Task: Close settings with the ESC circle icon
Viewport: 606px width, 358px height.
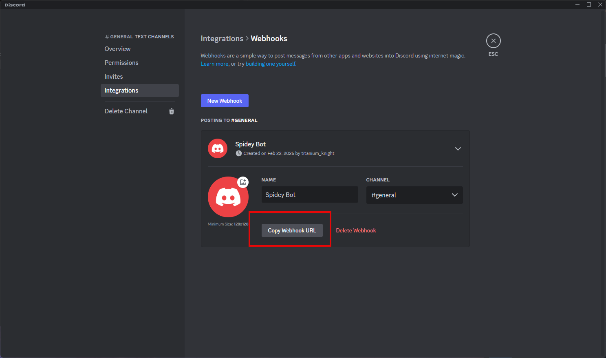Action: [x=493, y=41]
